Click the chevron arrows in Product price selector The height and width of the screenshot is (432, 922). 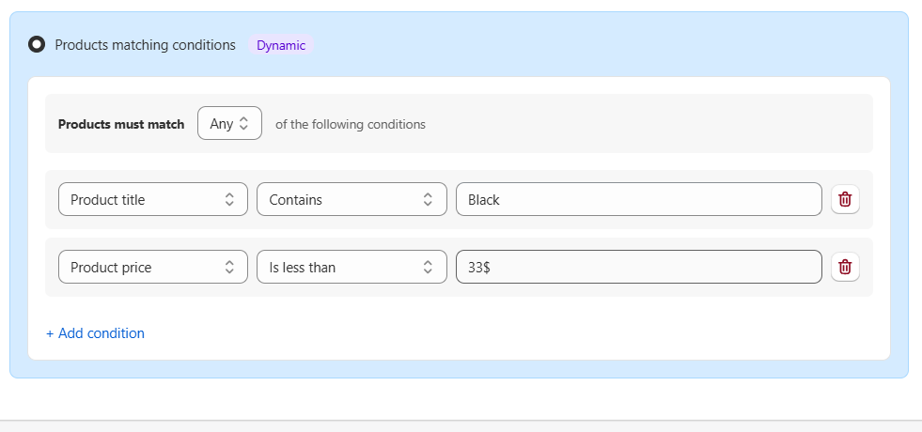click(x=229, y=268)
